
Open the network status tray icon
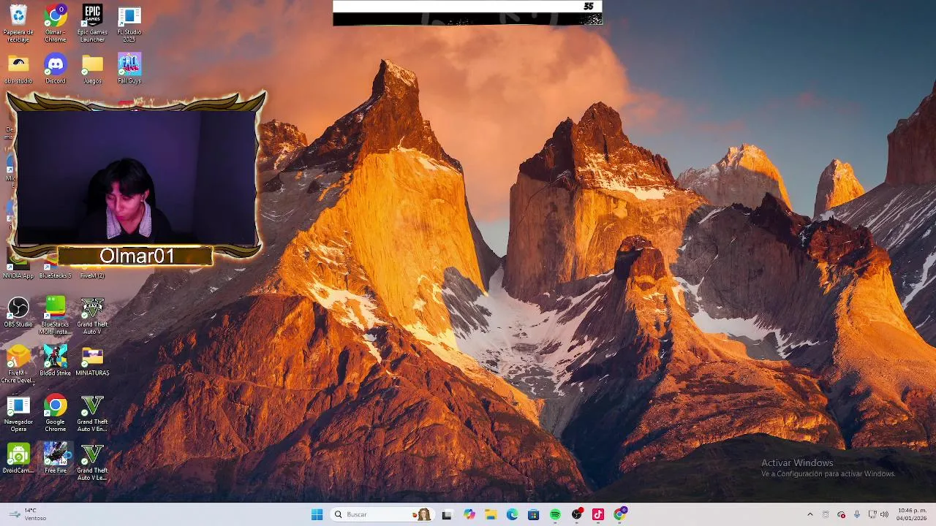[872, 514]
